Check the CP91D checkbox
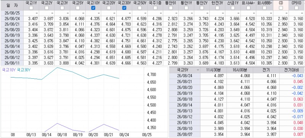This screenshot has height=138, width=305. click(296, 8)
